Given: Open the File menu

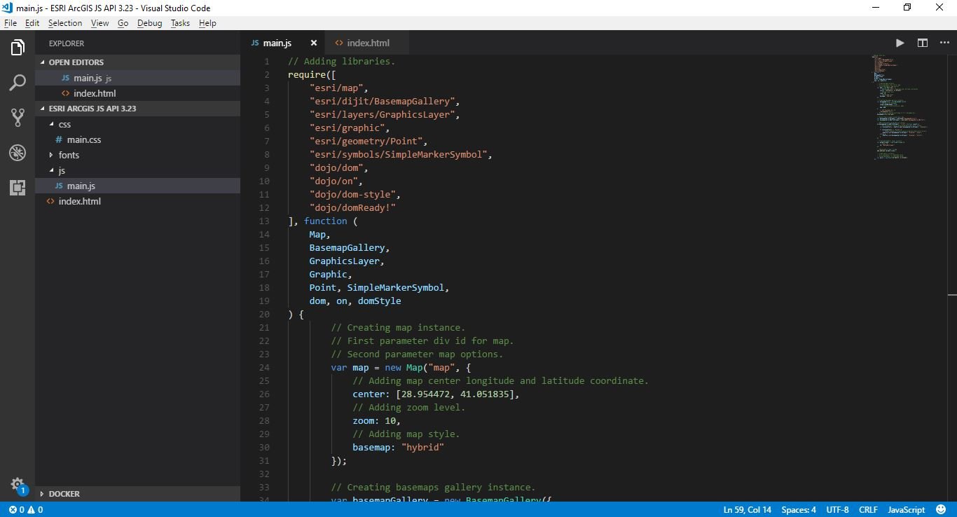Looking at the screenshot, I should (11, 23).
